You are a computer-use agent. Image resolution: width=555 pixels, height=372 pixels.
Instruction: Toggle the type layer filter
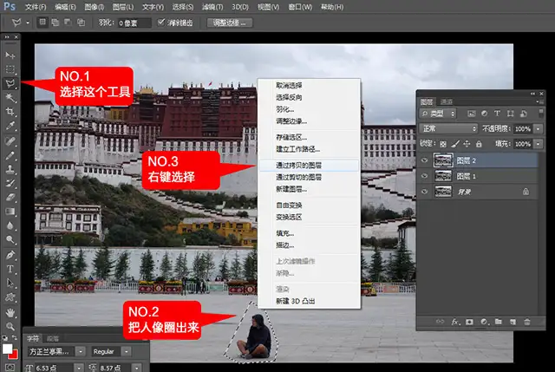coord(497,114)
